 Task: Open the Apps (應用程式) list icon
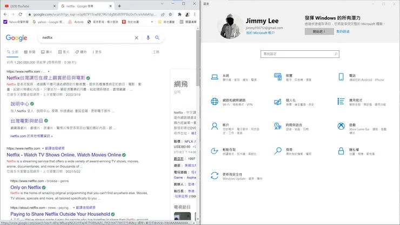tap(341, 101)
